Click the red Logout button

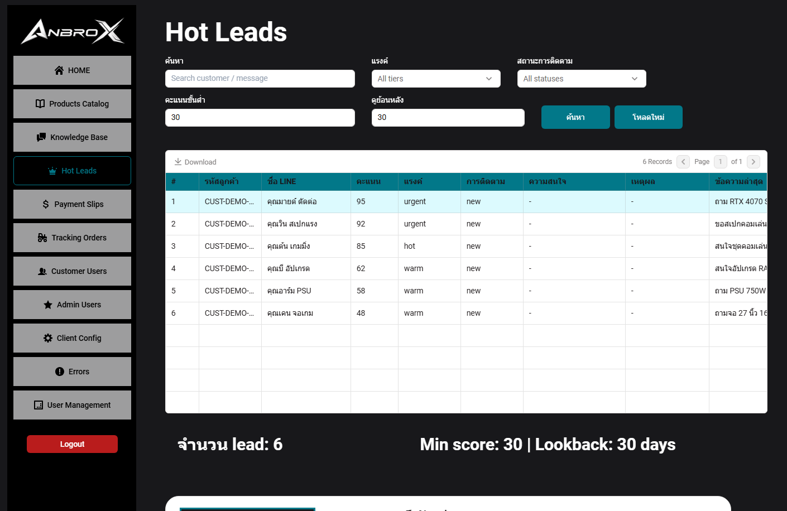72,444
